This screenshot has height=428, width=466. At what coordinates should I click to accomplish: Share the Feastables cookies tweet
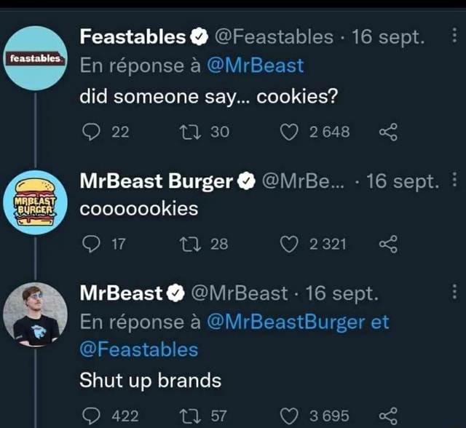(x=388, y=132)
